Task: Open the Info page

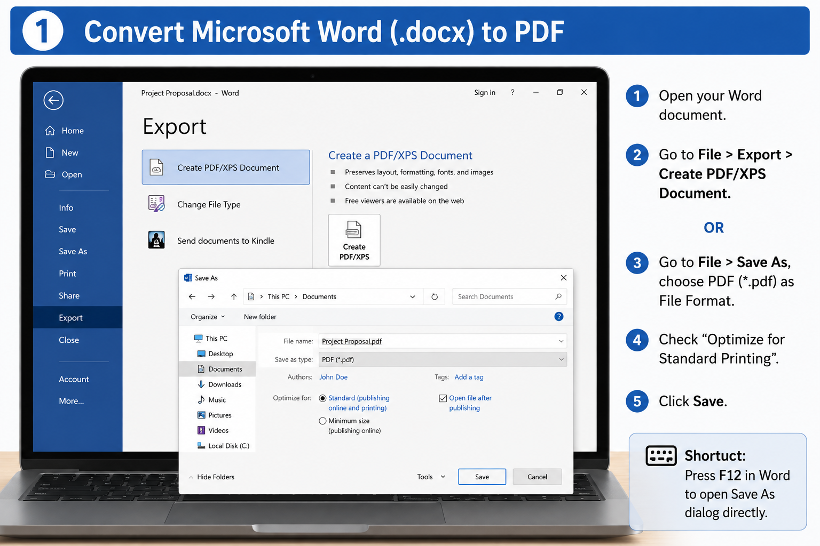Action: pyautogui.click(x=66, y=207)
